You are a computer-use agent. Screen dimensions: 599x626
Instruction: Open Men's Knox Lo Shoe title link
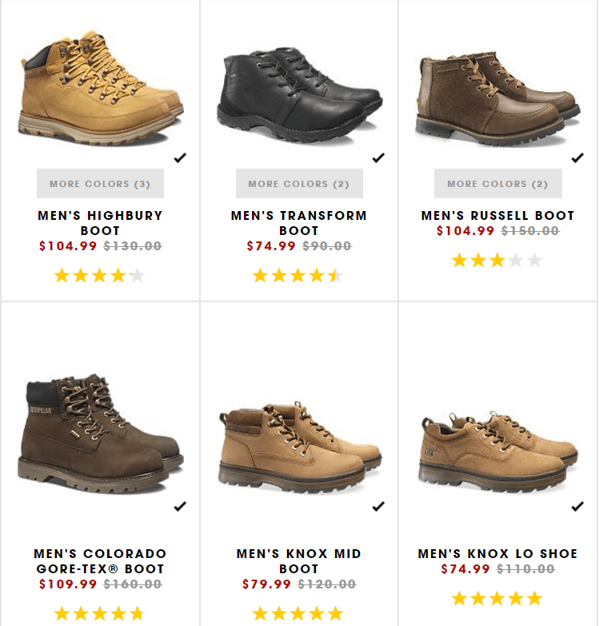[497, 554]
